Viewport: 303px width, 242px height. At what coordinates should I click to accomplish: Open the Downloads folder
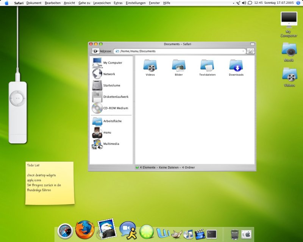click(236, 67)
